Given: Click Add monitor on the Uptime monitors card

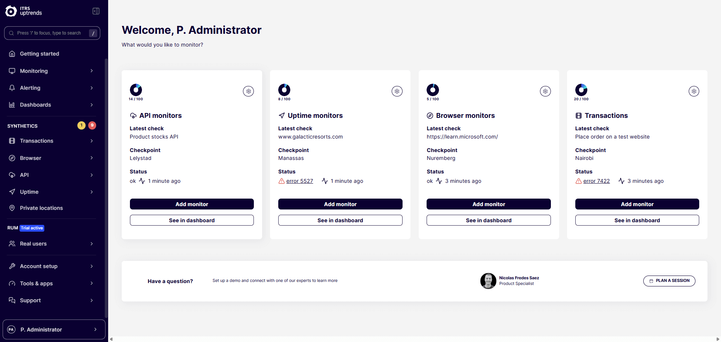Looking at the screenshot, I should point(340,204).
